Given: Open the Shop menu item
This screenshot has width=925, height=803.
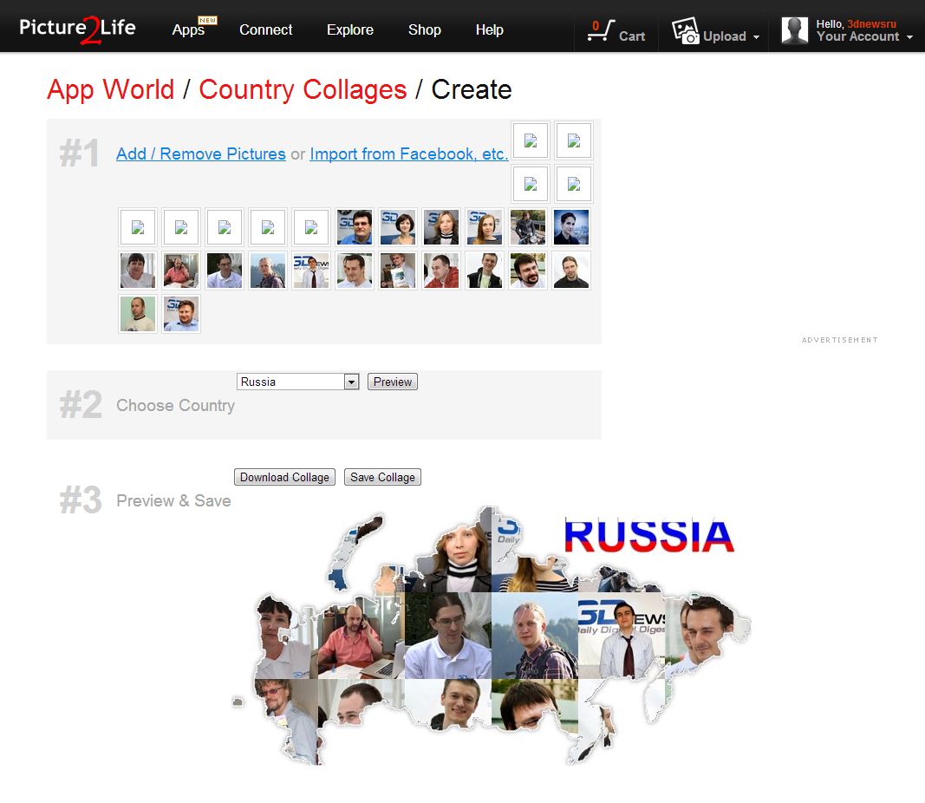Looking at the screenshot, I should pos(425,29).
